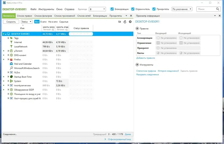Select outgoing Блокировщик rule radio button
Image resolution: width=224 pixels, height=144 pixels.
[x=181, y=38]
